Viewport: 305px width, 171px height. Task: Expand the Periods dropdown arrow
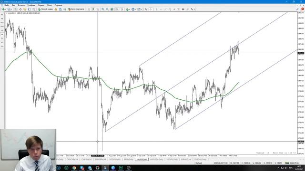[135, 9]
